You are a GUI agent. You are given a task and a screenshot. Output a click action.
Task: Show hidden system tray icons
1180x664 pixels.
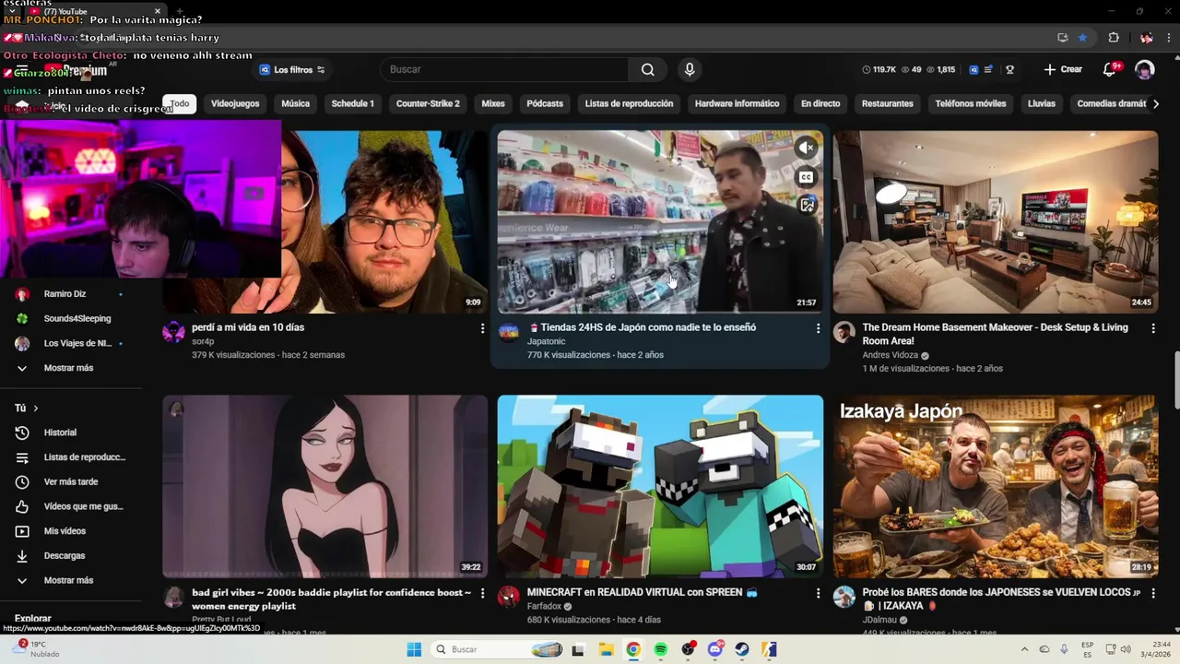pyautogui.click(x=1024, y=649)
